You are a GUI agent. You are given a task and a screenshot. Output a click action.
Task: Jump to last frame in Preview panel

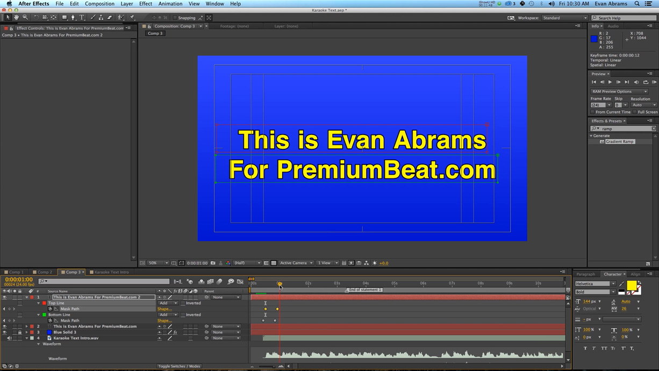(627, 82)
